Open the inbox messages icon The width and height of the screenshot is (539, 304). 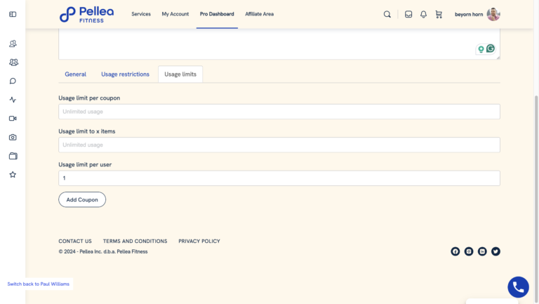tap(408, 14)
